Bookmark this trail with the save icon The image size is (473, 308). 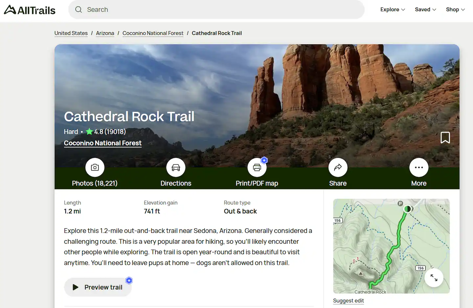(x=445, y=137)
